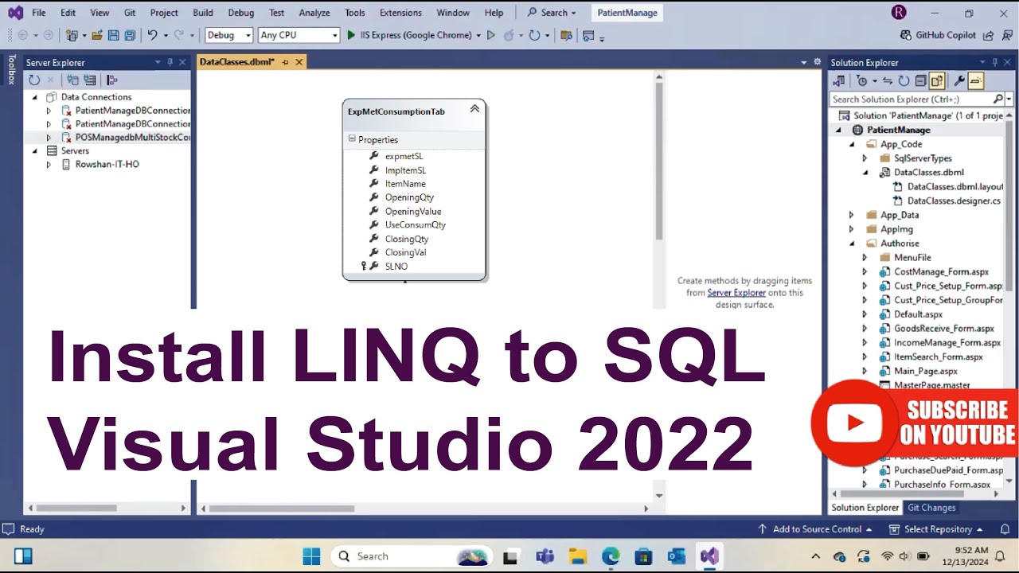Open Visual Studio from taskbar
Image resolution: width=1019 pixels, height=573 pixels.
click(x=709, y=556)
